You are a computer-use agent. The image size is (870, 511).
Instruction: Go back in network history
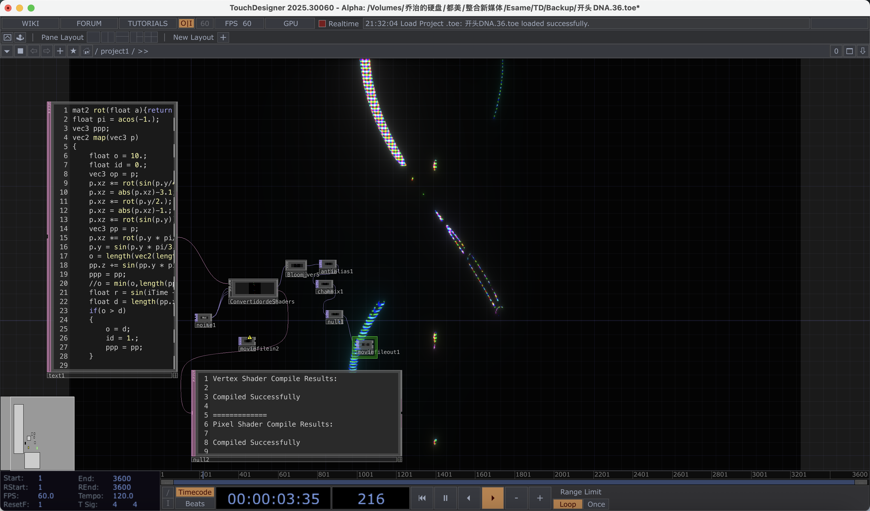33,51
